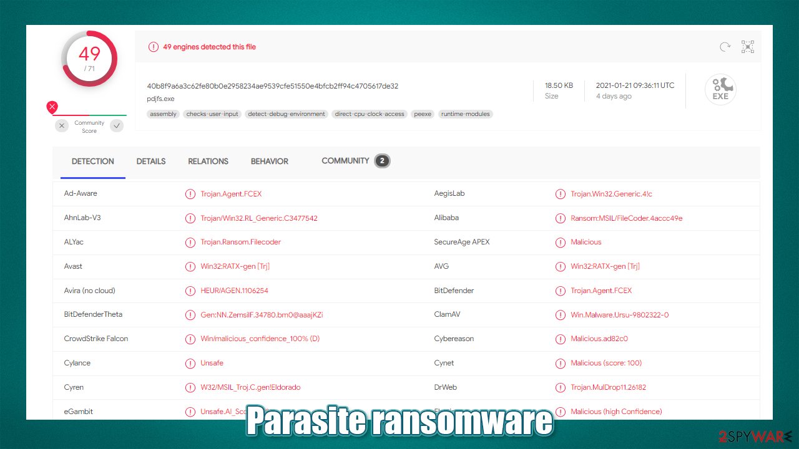The image size is (799, 449).
Task: Click the warning icon for AegisLab detection
Action: 560,194
